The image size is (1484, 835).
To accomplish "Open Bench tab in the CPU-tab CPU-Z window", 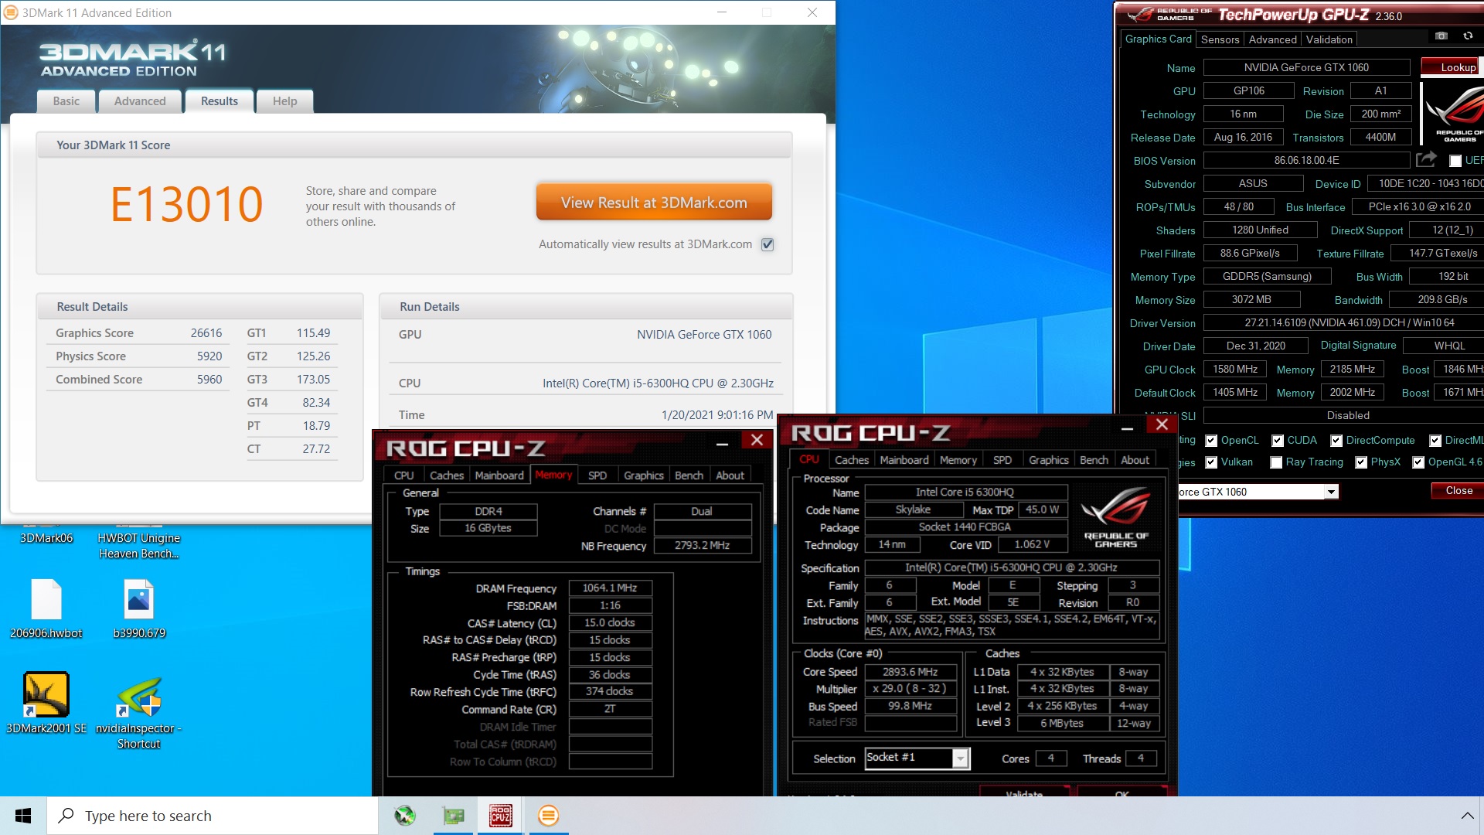I will (x=1094, y=460).
